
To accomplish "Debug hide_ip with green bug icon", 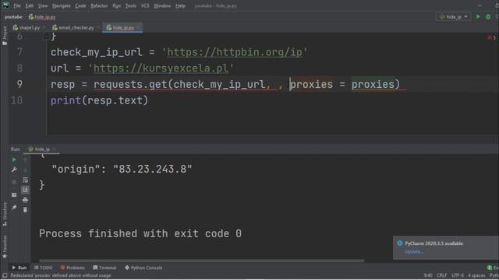I will 488,16.
